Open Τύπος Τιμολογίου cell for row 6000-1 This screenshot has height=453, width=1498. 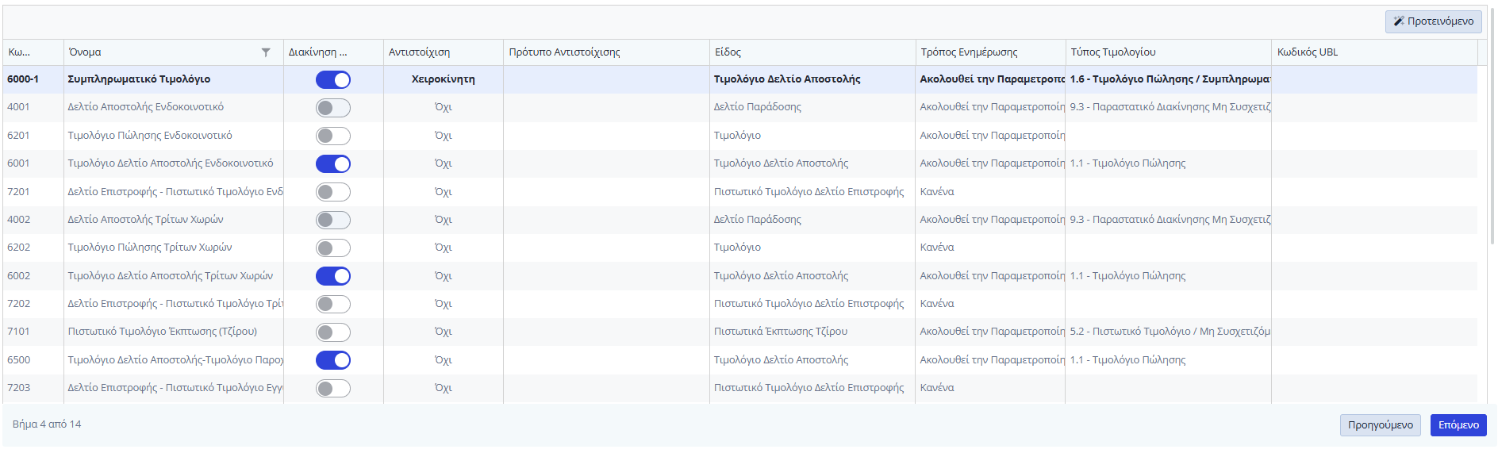(x=1168, y=79)
